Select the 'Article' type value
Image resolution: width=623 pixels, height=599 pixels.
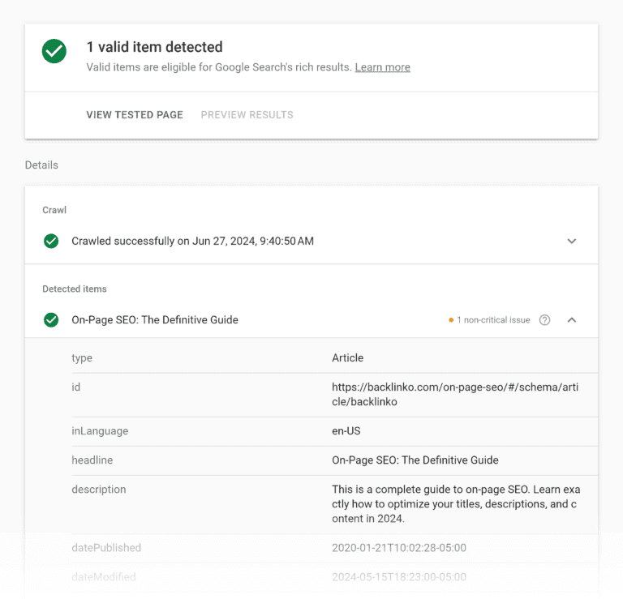348,358
